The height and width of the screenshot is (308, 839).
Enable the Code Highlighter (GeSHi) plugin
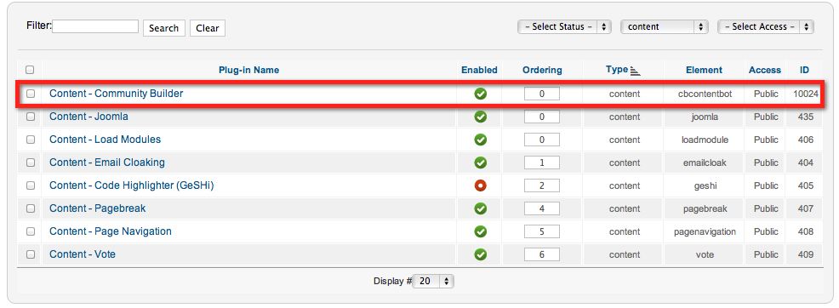click(481, 185)
